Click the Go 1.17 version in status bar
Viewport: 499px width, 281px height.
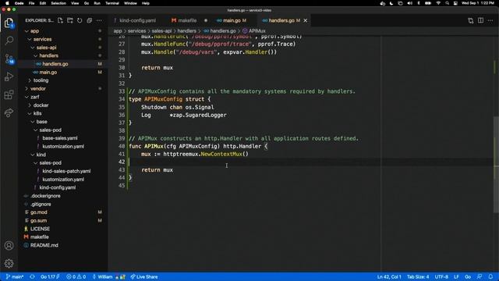coord(50,277)
